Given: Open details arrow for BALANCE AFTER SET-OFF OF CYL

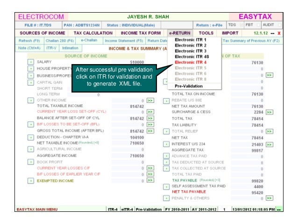Looking at the screenshot, I should coord(150,118).
